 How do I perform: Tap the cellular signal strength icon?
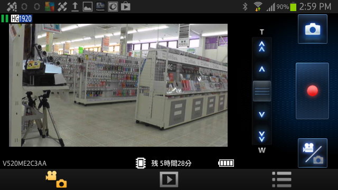tap(271, 7)
